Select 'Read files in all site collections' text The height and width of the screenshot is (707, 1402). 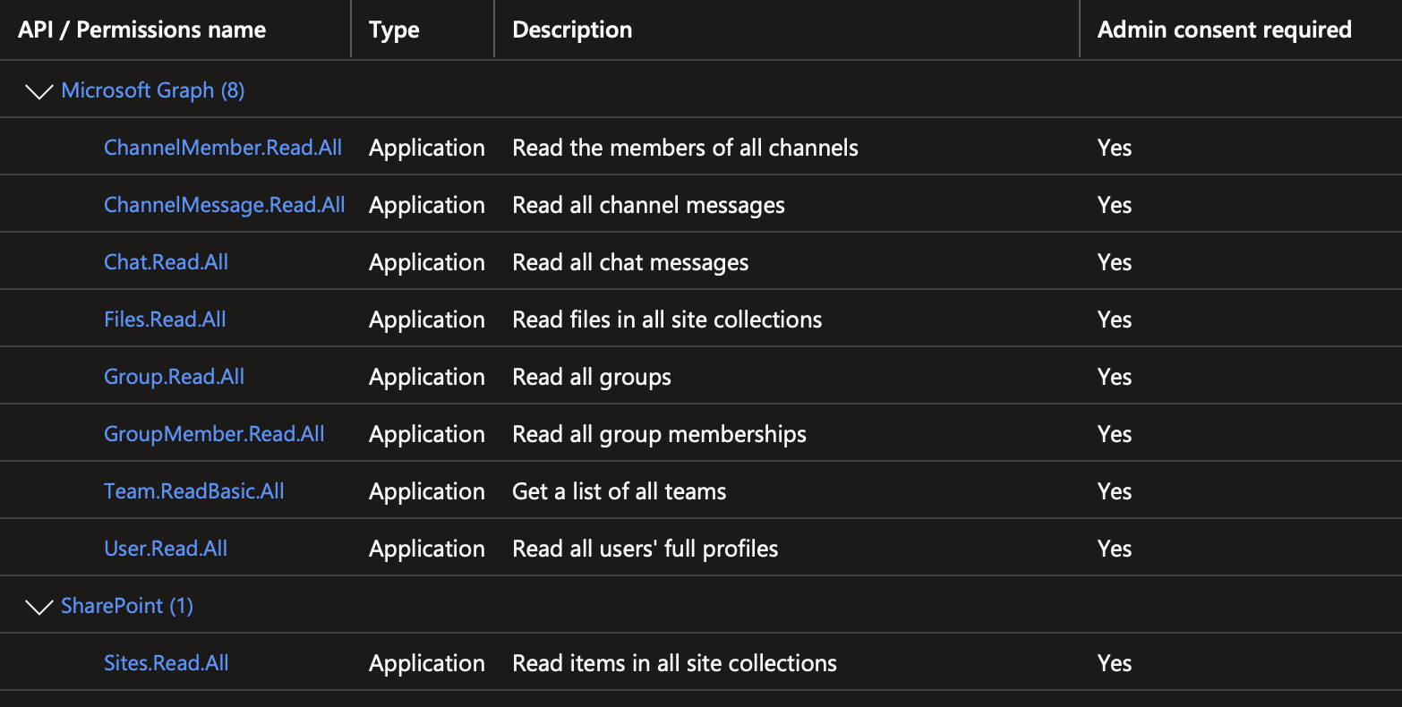pyautogui.click(x=667, y=319)
